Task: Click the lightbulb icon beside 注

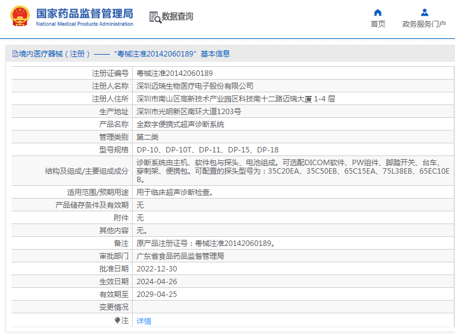Action: [117, 321]
